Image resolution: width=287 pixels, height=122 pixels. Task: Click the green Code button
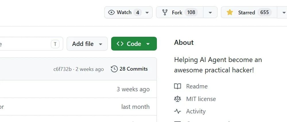point(134,44)
